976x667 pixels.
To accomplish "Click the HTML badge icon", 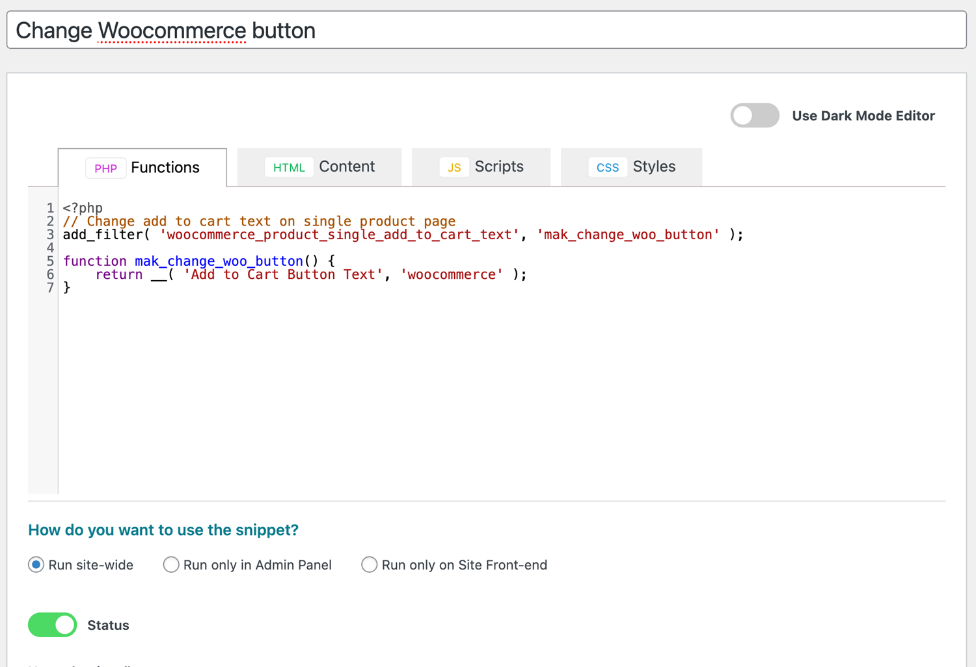I will tap(289, 168).
